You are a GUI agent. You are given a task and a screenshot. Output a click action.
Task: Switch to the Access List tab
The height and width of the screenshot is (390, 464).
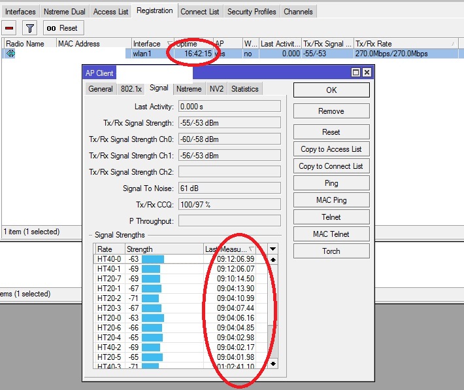pos(110,12)
